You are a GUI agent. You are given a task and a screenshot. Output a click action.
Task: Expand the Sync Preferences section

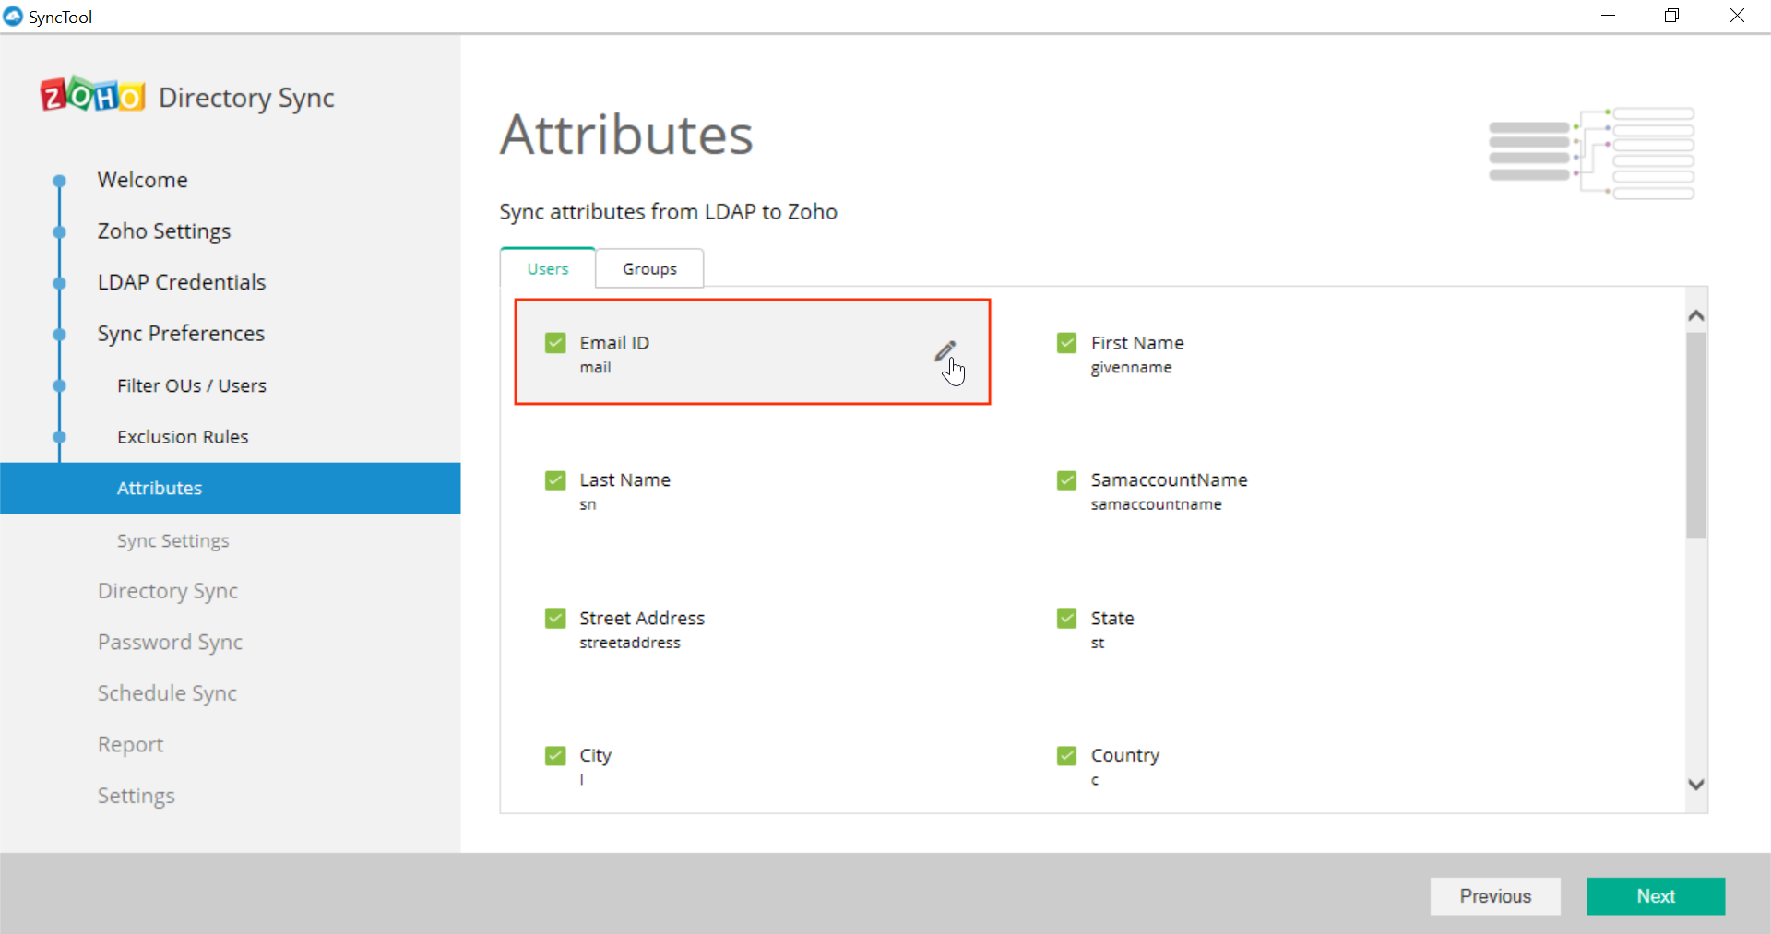181,333
